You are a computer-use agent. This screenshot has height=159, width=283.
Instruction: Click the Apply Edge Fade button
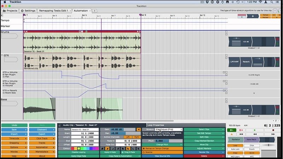coord(78,156)
